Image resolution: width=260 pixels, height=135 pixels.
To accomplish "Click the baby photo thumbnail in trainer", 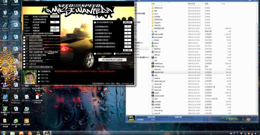I will tap(30, 77).
